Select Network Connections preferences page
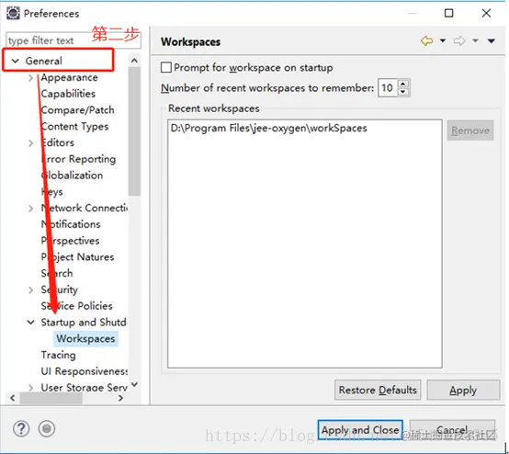 pyautogui.click(x=85, y=208)
